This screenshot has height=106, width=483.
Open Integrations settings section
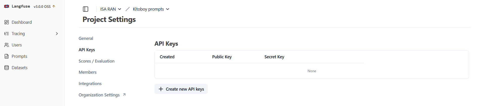tap(90, 84)
